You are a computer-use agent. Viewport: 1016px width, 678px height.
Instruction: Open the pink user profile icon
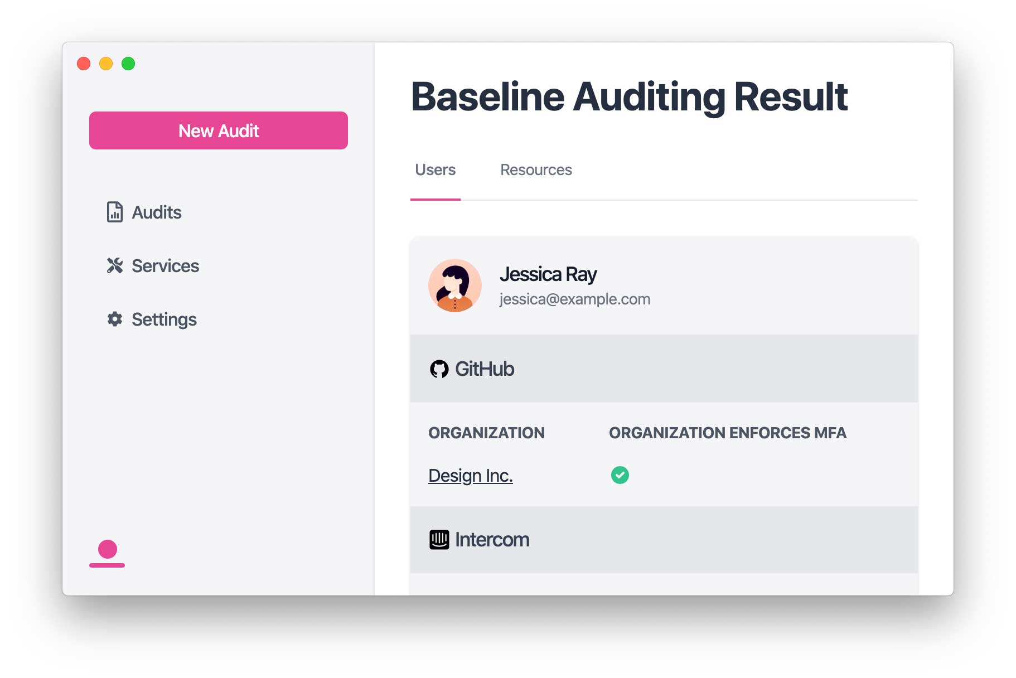pyautogui.click(x=107, y=554)
